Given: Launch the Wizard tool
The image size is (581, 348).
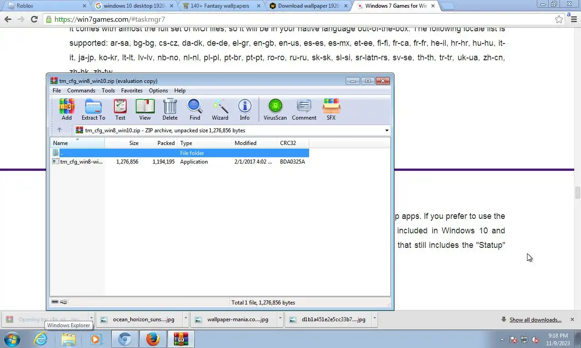Looking at the screenshot, I should [220, 110].
